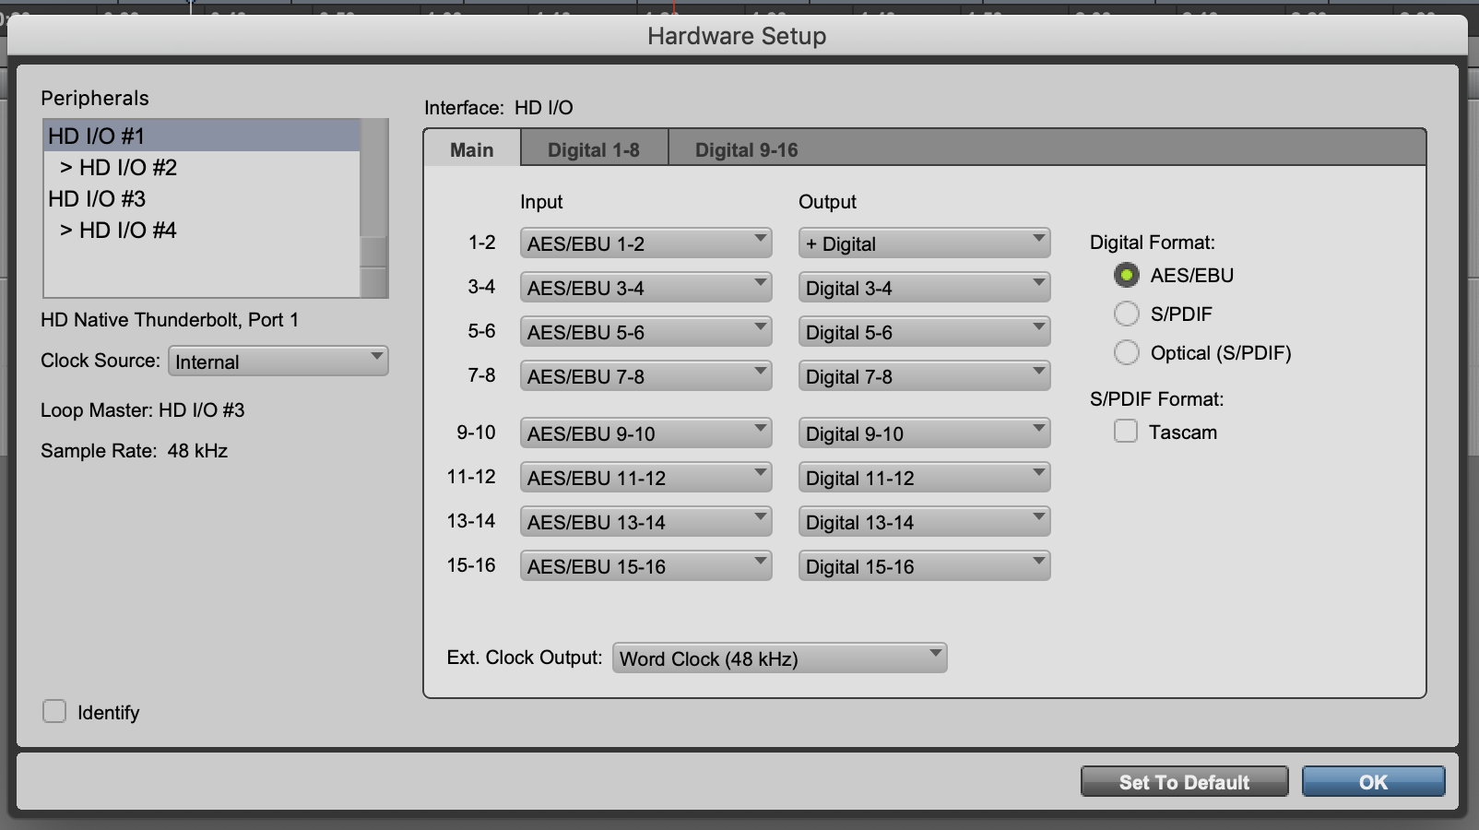1479x830 pixels.
Task: Open Output Digital 7-8 dropdown
Action: point(924,376)
